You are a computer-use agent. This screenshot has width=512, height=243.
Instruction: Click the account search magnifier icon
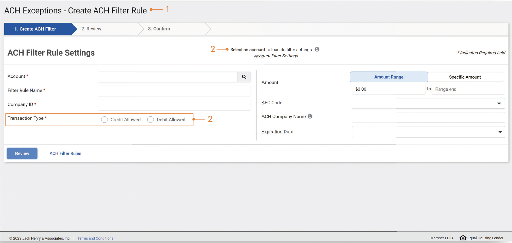point(244,77)
